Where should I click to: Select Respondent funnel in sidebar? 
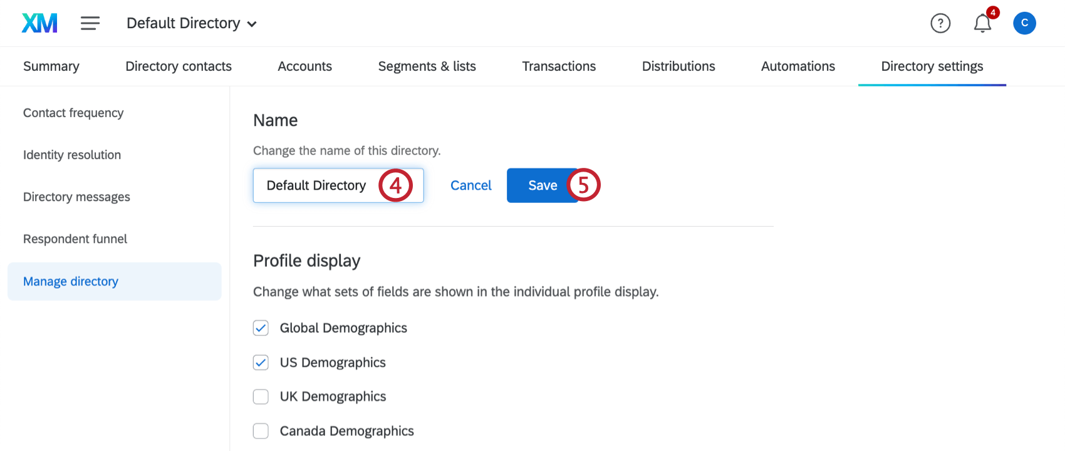[x=75, y=239]
